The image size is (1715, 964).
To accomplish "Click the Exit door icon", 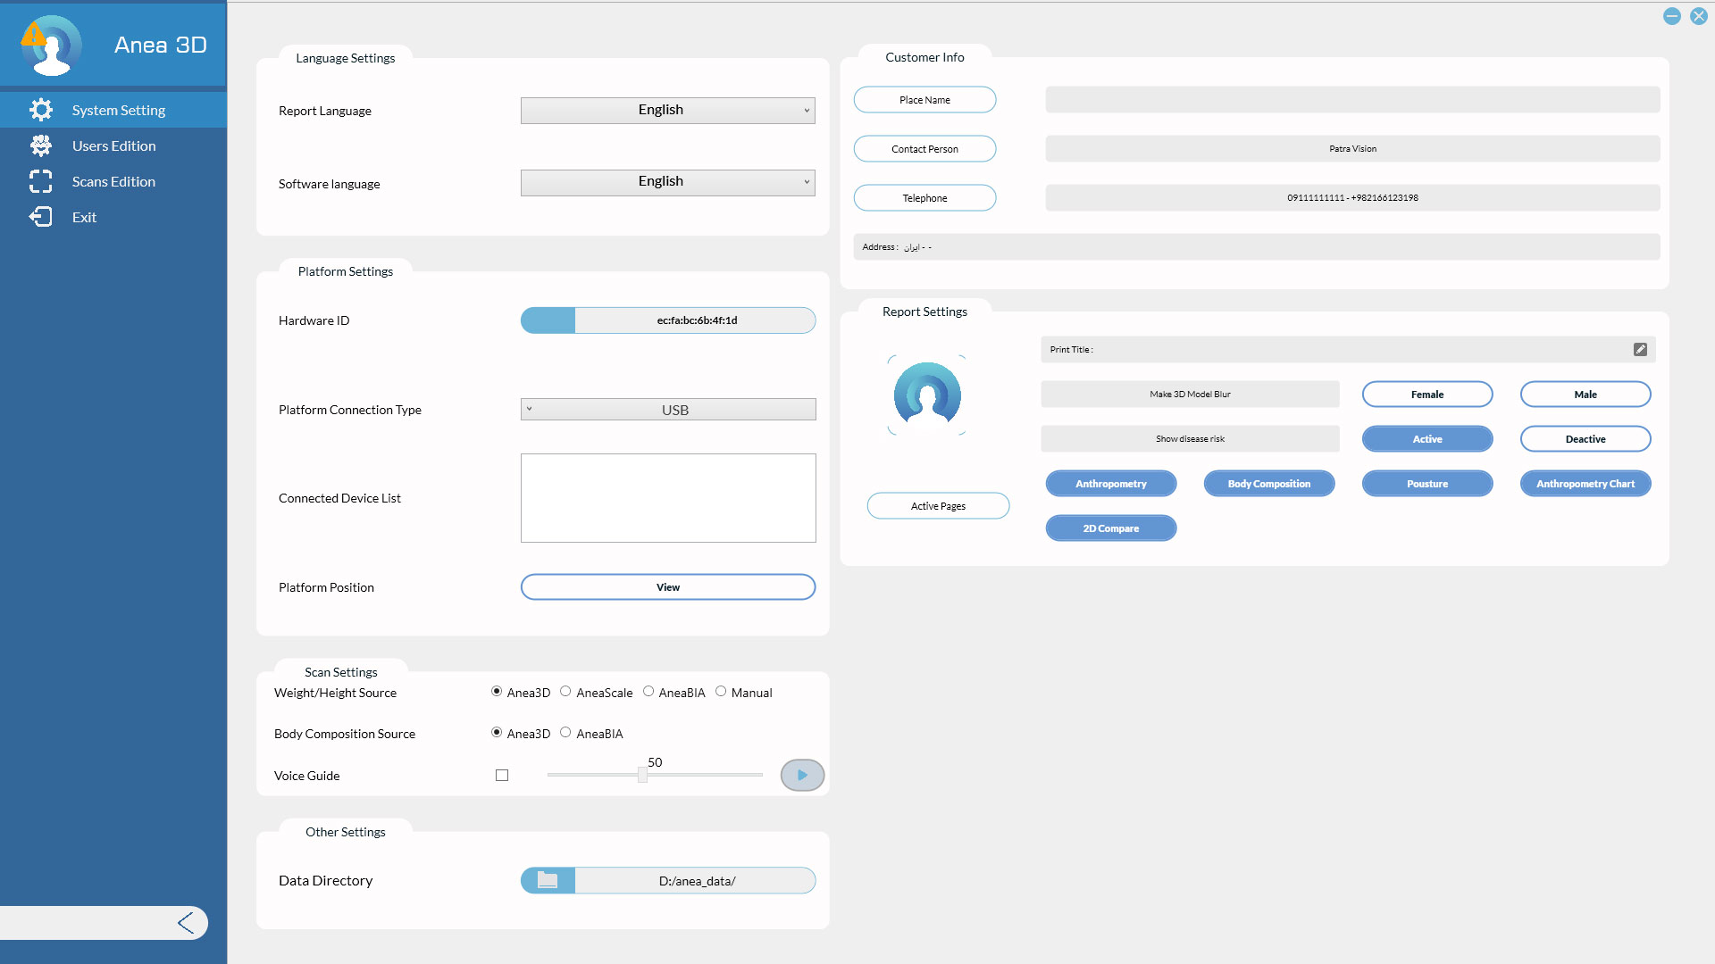I will point(41,217).
